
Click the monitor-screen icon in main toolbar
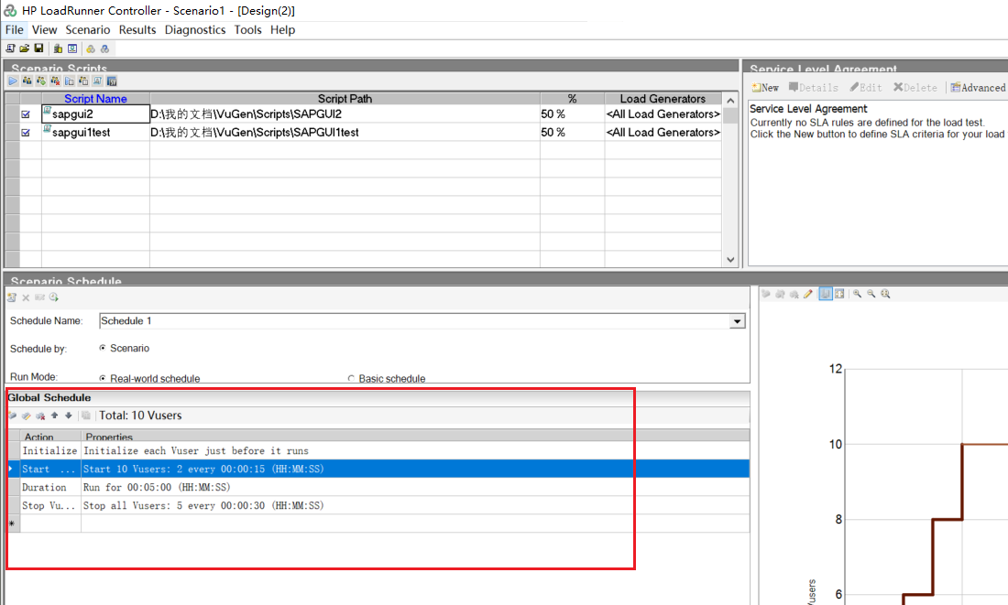click(x=72, y=49)
